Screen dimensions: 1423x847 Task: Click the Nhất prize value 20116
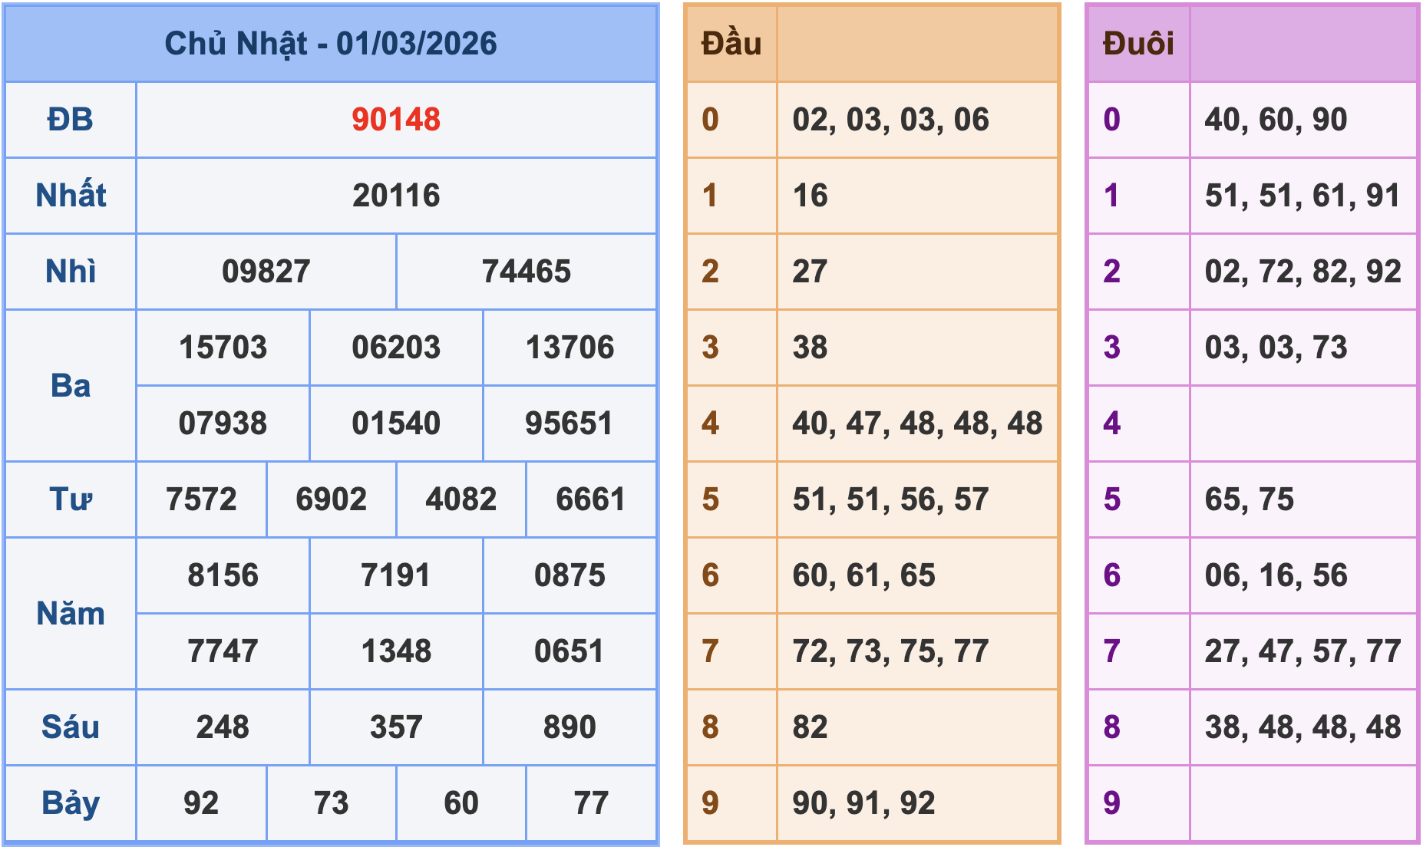point(396,196)
